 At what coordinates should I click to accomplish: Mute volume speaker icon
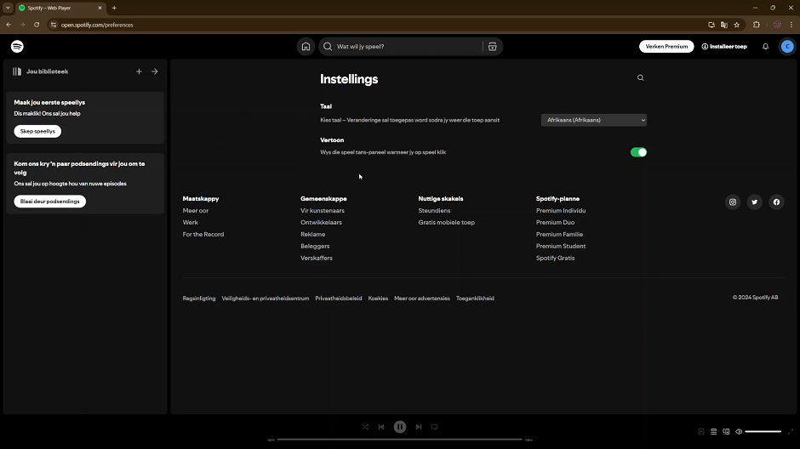[738, 431]
